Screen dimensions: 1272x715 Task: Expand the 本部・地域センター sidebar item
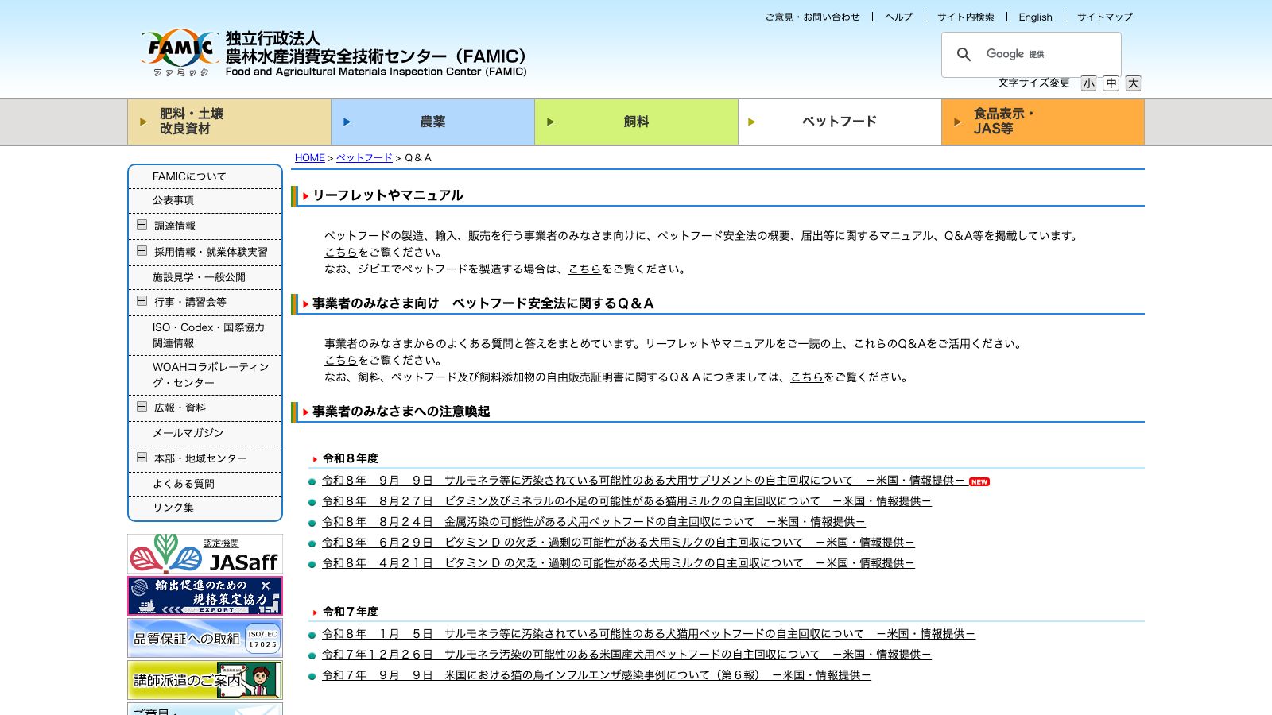(142, 458)
